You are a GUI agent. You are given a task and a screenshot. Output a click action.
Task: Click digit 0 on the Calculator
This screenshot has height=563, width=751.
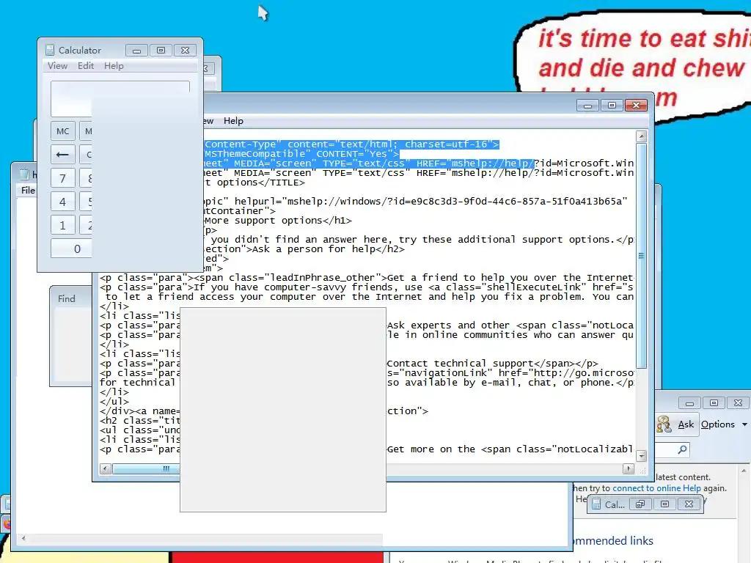click(72, 249)
